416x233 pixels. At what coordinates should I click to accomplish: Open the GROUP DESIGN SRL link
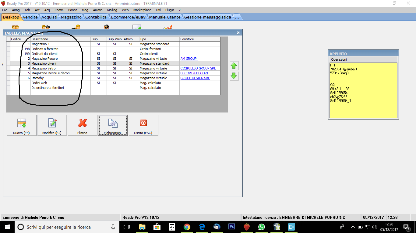pos(195,78)
